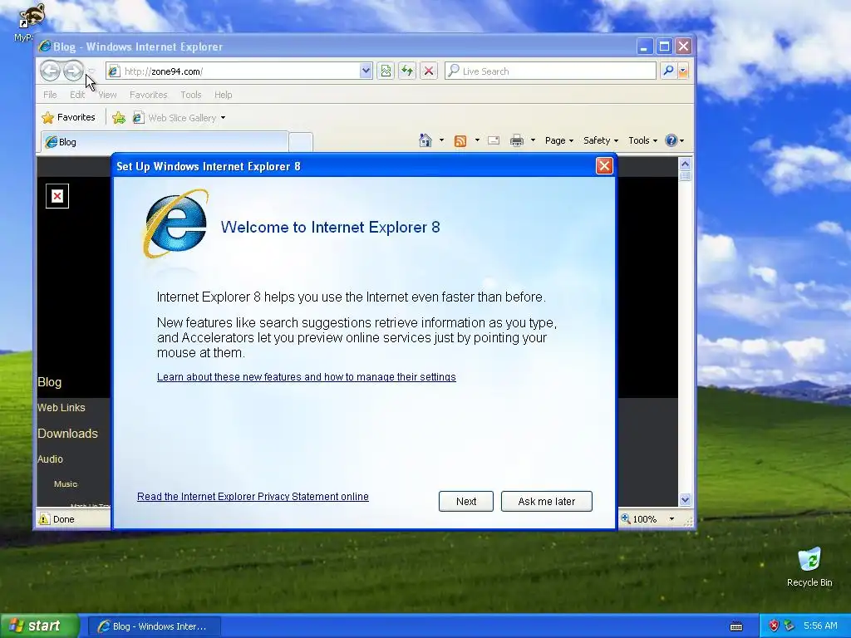Click the network connection tray icon
The height and width of the screenshot is (638, 851).
pos(790,626)
